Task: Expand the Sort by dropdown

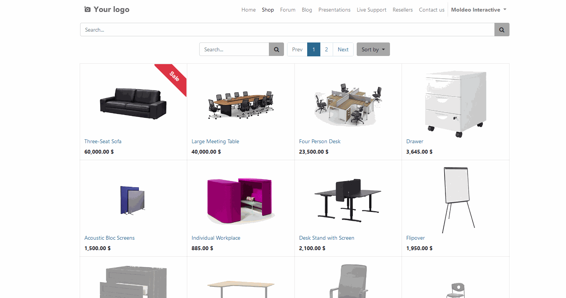Action: pos(373,49)
